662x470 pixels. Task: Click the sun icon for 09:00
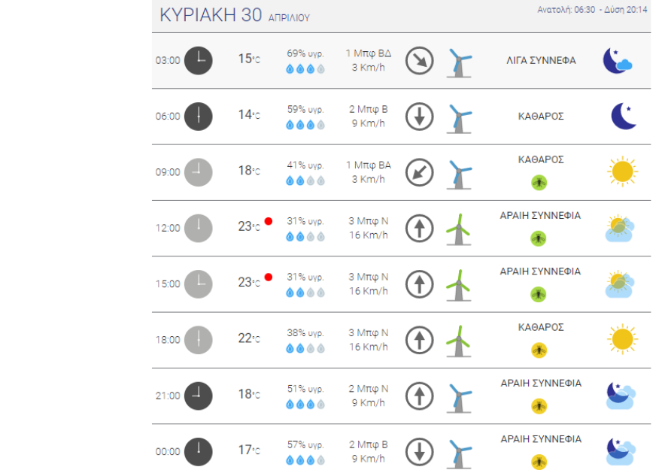[x=622, y=172]
